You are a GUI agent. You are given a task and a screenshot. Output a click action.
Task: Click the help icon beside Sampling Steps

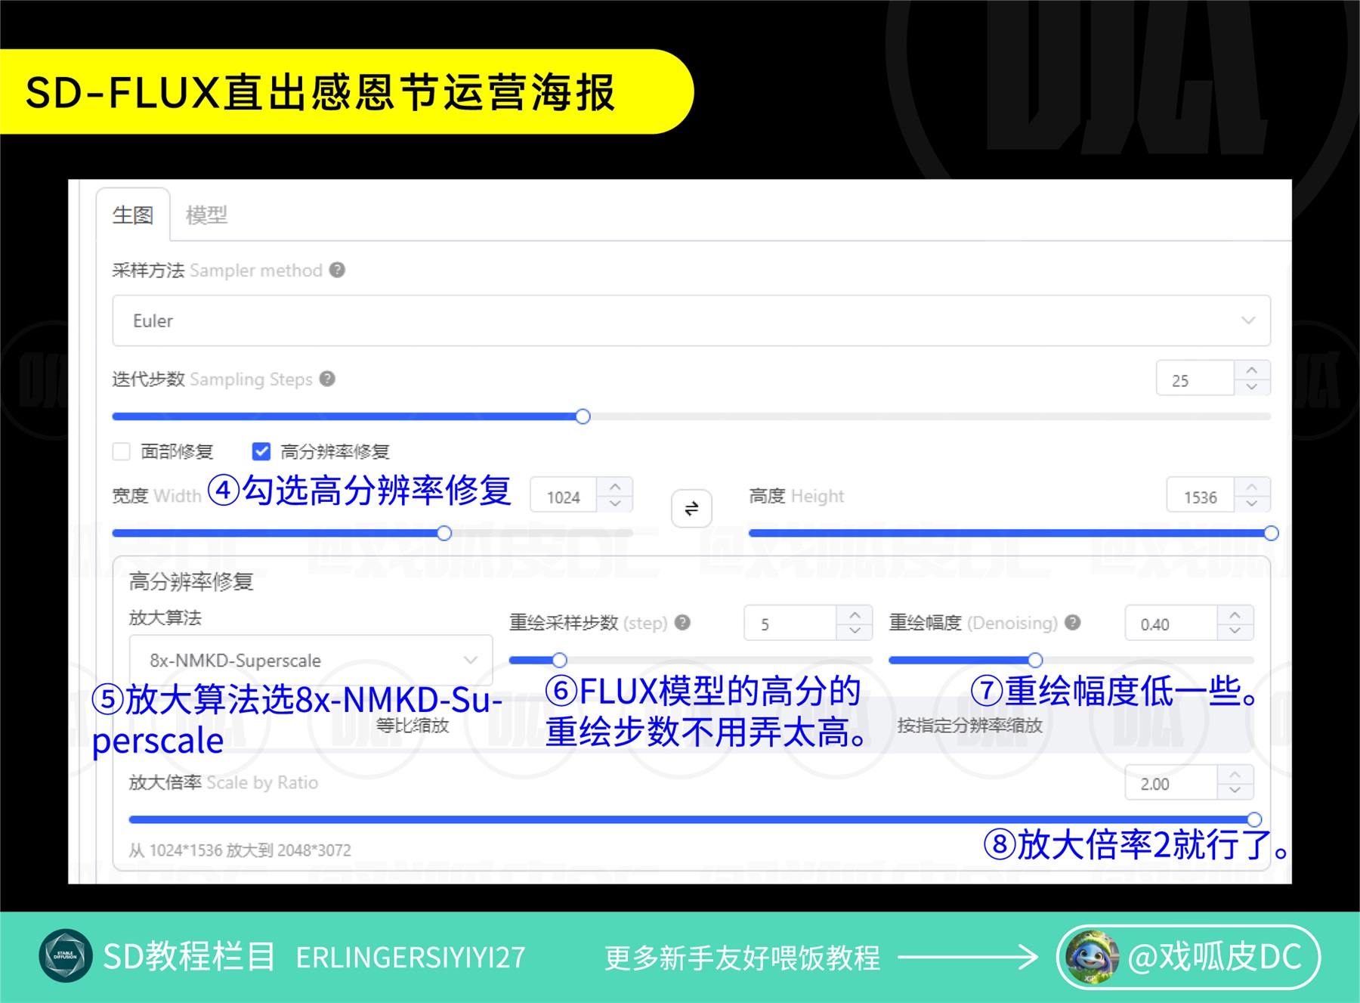pos(327,379)
